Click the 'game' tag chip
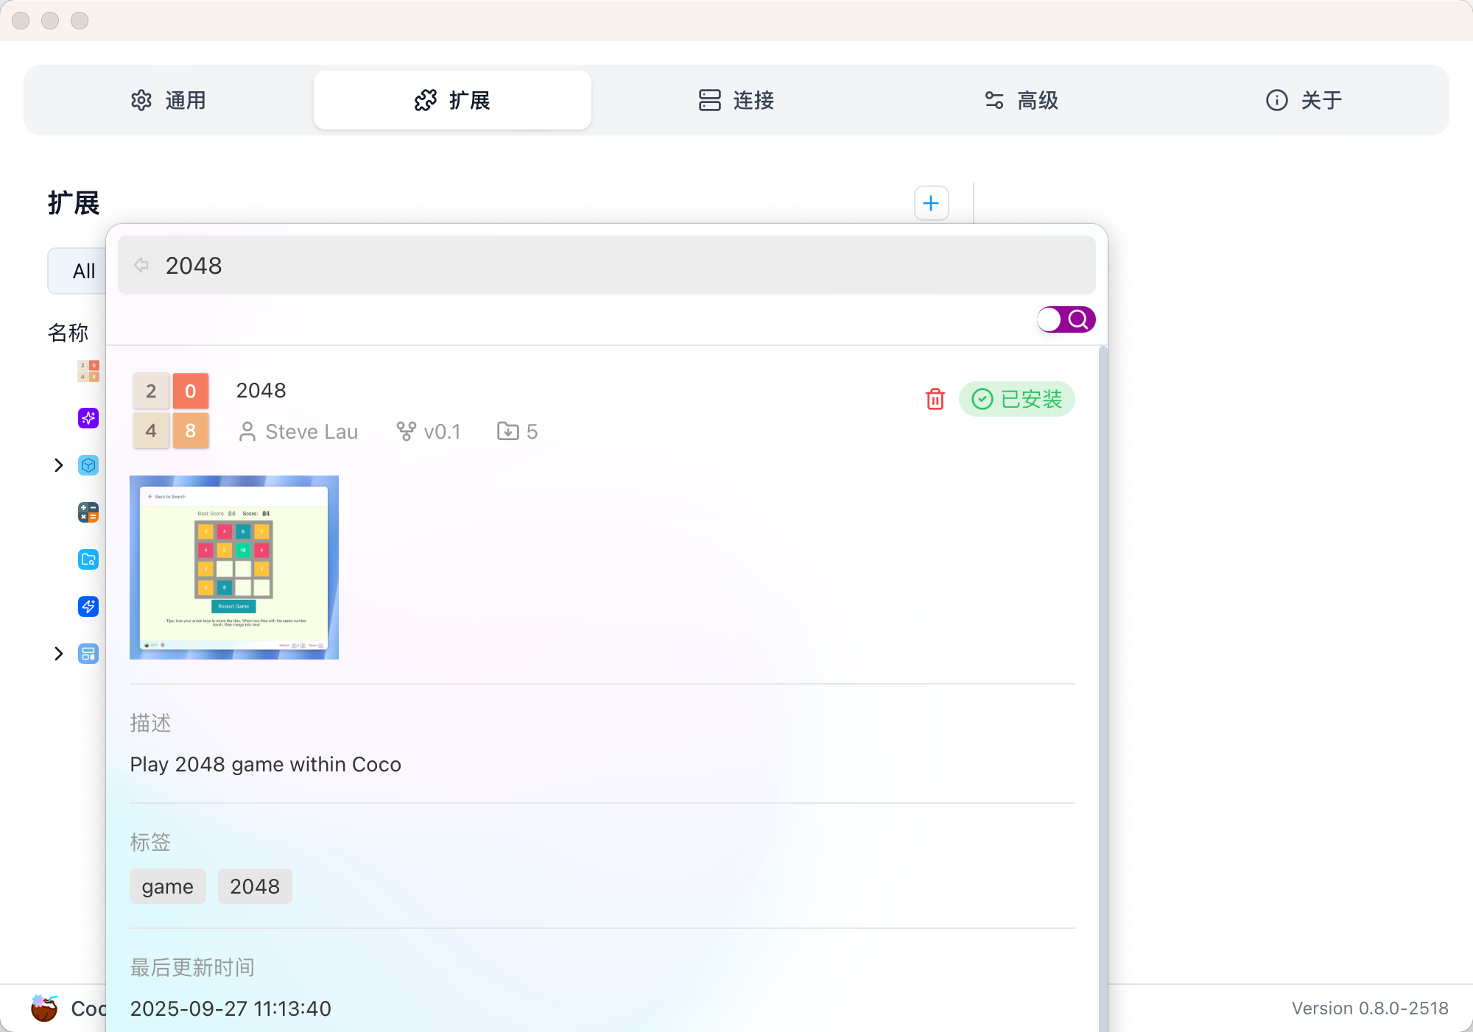1473x1032 pixels. pos(167,886)
